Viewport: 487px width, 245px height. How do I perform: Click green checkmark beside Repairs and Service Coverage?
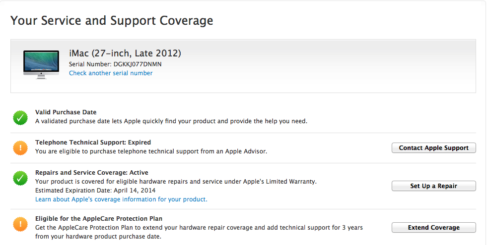click(20, 178)
